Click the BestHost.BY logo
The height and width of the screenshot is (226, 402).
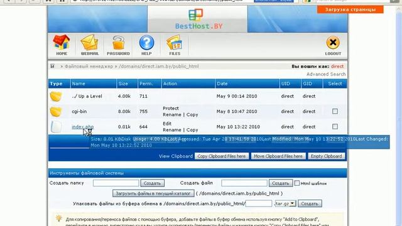point(198,19)
